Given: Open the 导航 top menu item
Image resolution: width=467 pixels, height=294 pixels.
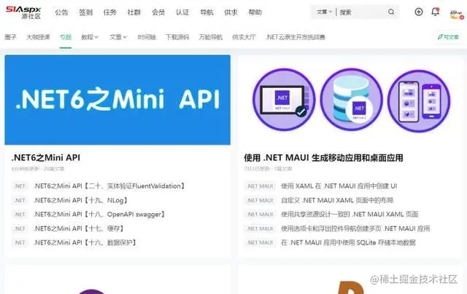Looking at the screenshot, I should (x=207, y=12).
